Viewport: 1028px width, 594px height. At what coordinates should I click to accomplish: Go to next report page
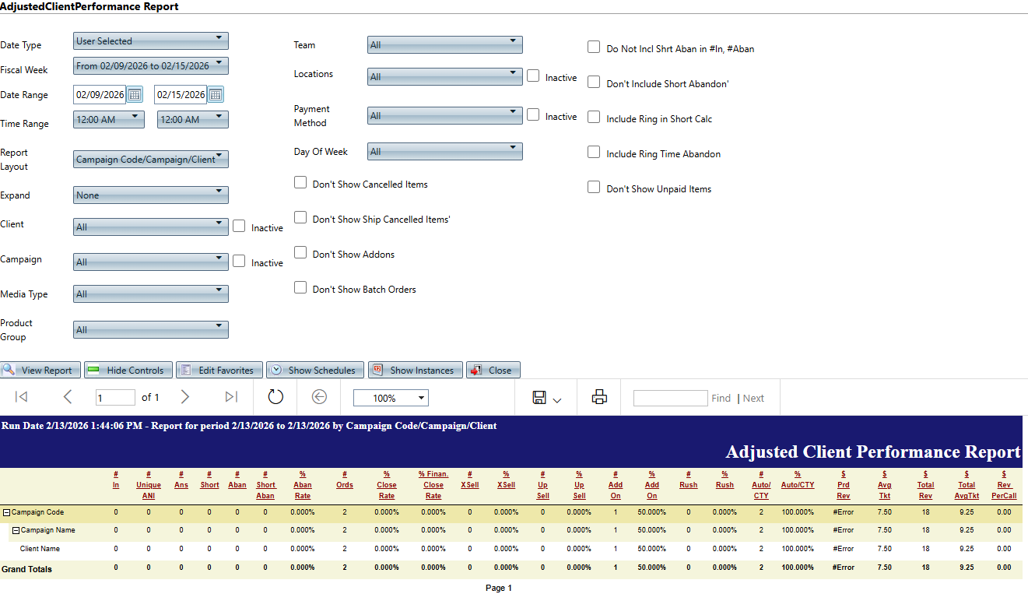tap(185, 397)
